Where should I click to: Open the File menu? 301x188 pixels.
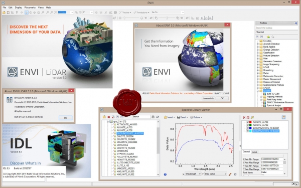(5, 8)
